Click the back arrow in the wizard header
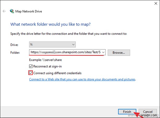Screen dimensions: 160x118 click(x=4, y=11)
